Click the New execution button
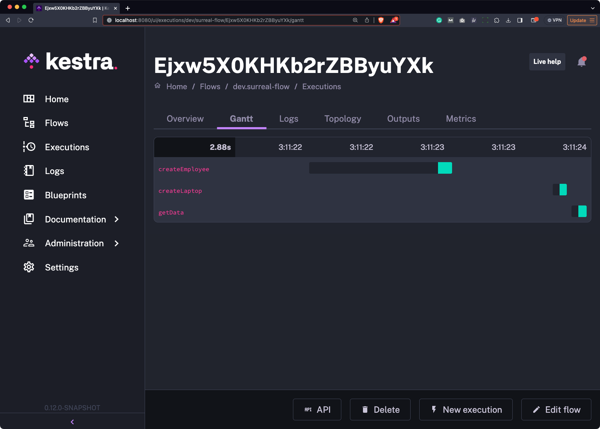 coord(465,409)
